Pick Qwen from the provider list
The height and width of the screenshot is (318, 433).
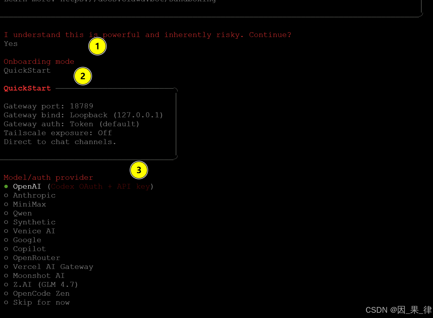tap(18, 213)
